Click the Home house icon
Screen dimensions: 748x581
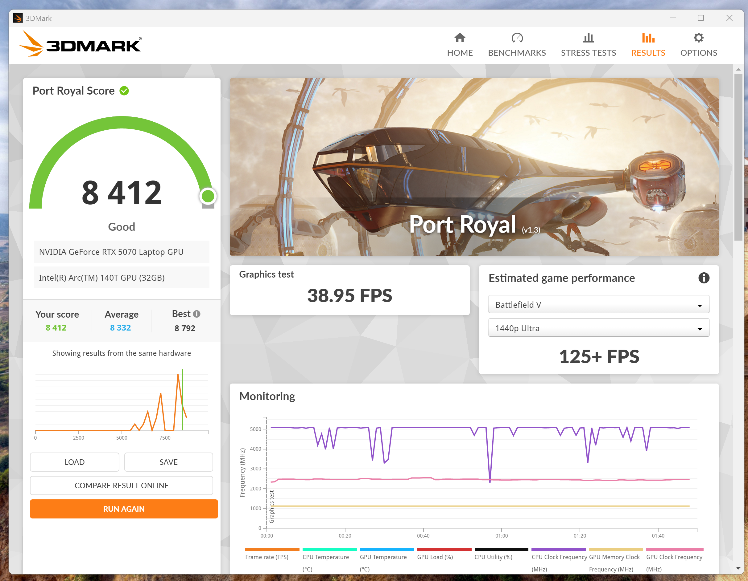tap(460, 38)
